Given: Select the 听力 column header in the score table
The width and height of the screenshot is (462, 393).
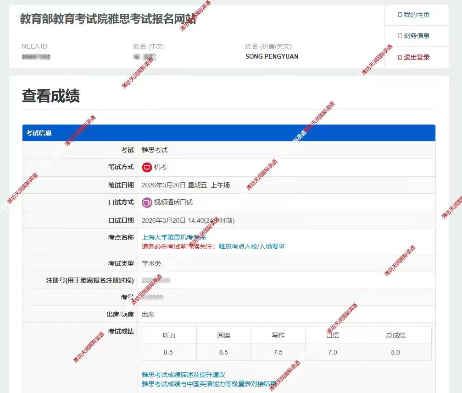Looking at the screenshot, I should pyautogui.click(x=169, y=335).
